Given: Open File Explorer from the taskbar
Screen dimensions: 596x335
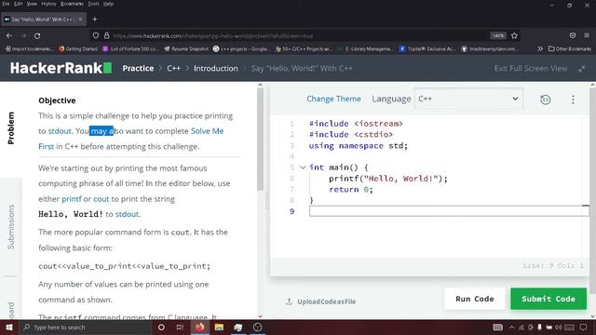Looking at the screenshot, I should pos(219,327).
